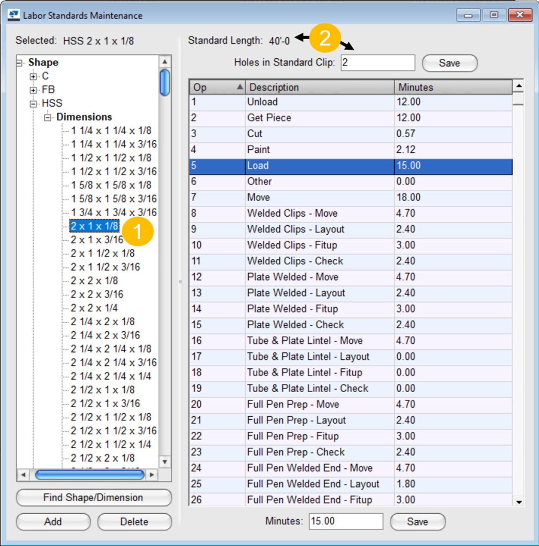Collapse the Dimensions tree node
This screenshot has width=539, height=546.
point(47,118)
